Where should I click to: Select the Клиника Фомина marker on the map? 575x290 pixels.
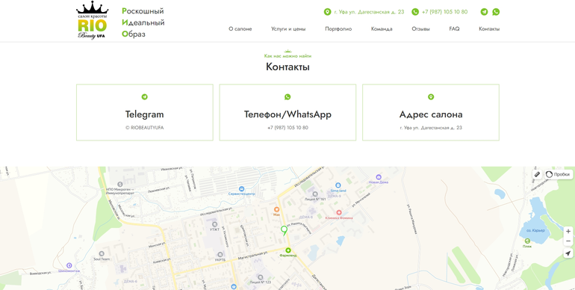pyautogui.click(x=339, y=212)
